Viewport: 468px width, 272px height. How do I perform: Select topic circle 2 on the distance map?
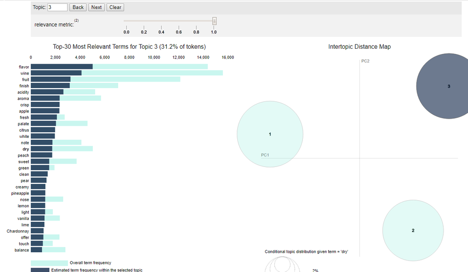click(x=413, y=231)
